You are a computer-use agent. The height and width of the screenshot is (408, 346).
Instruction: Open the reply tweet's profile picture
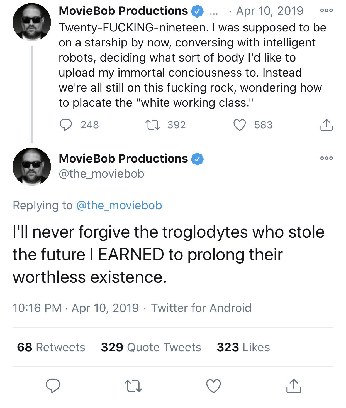[32, 166]
